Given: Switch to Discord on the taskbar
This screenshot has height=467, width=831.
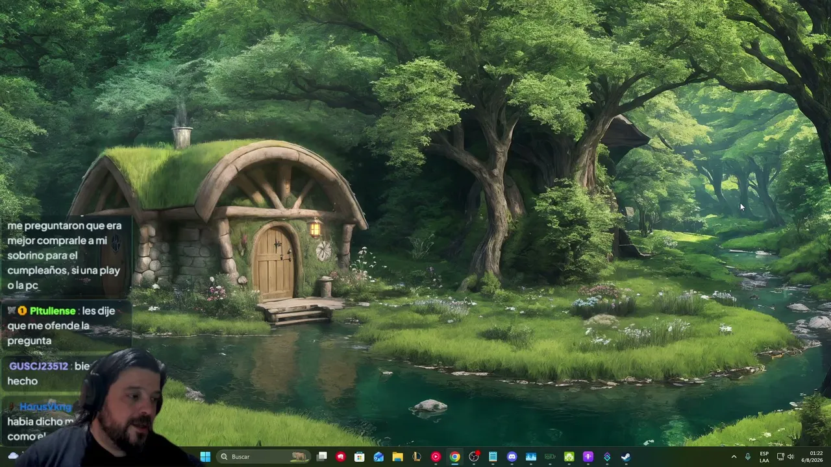Looking at the screenshot, I should (x=512, y=457).
